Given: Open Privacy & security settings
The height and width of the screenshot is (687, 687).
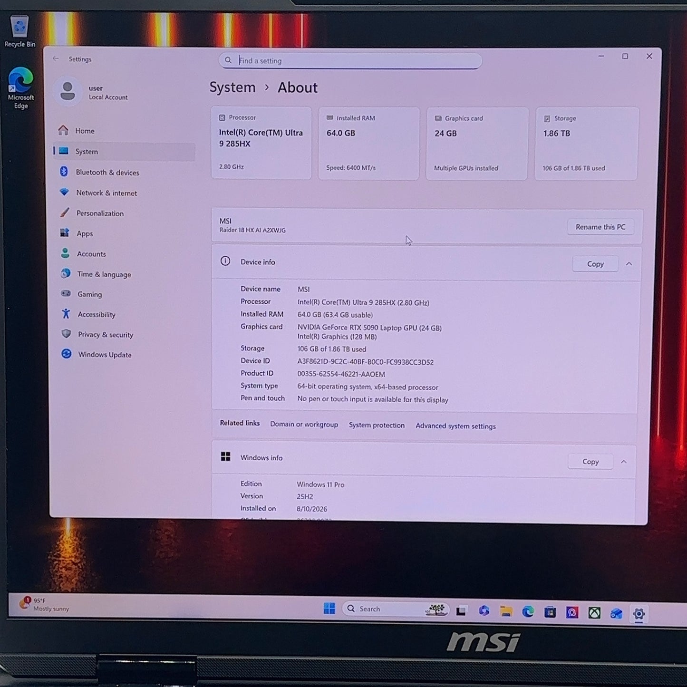Looking at the screenshot, I should 126,335.
